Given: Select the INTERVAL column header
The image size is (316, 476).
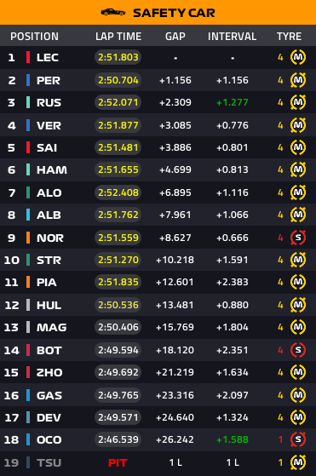Looking at the screenshot, I should tap(232, 36).
